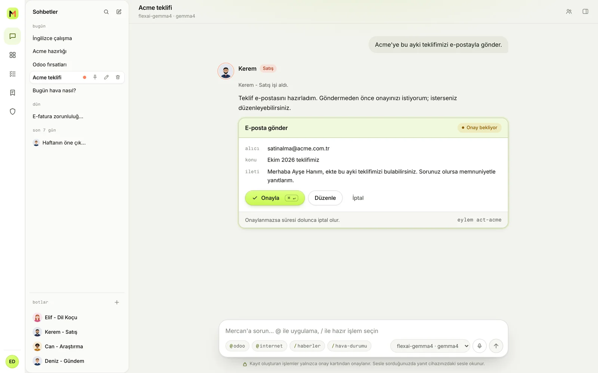
Task: Rename Acme teklifi with the pencil icon
Action: coord(107,77)
